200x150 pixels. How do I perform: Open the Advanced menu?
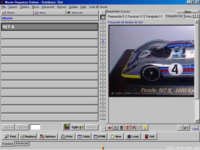tap(48, 7)
